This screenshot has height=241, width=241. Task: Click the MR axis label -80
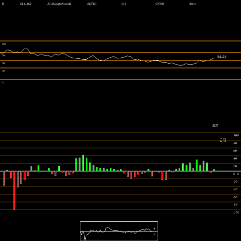pyautogui.click(x=235, y=205)
